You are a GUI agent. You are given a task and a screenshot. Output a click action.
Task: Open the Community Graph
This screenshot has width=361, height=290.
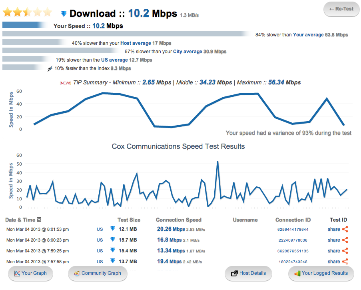tap(98, 274)
